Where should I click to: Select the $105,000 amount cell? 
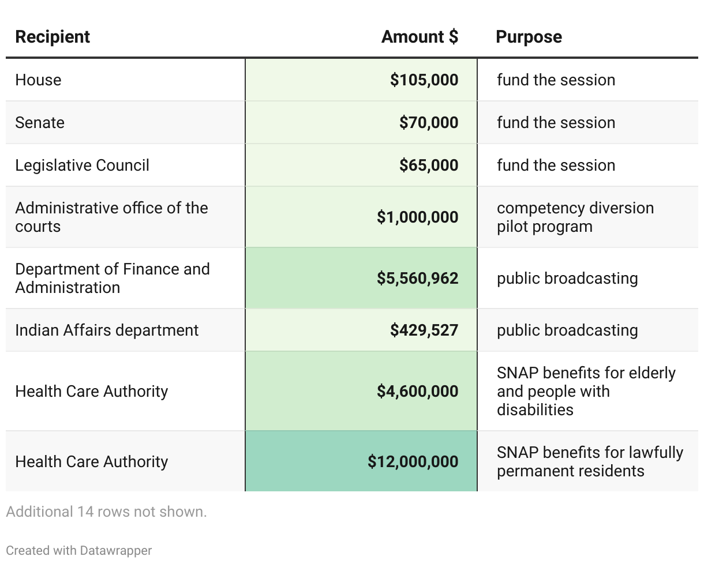click(x=424, y=80)
